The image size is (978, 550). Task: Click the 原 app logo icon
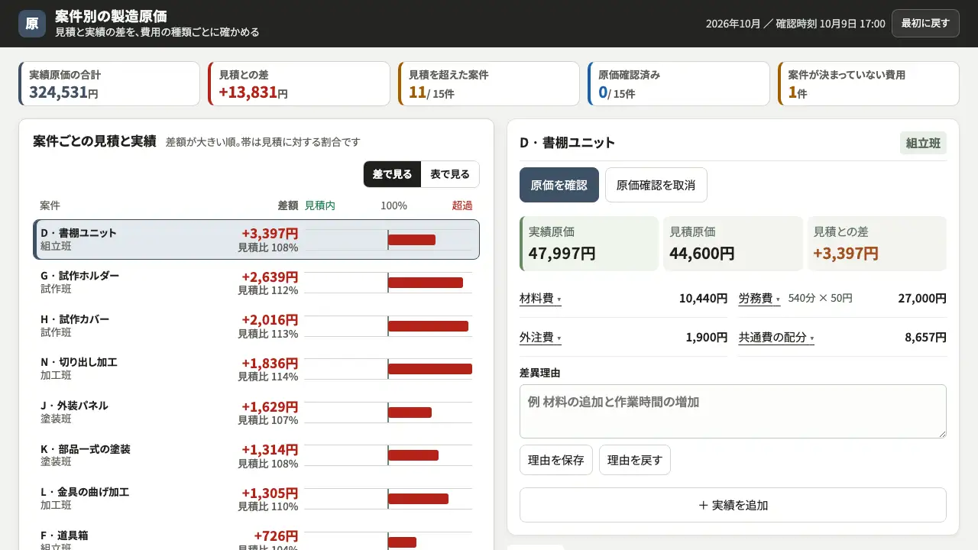point(32,24)
